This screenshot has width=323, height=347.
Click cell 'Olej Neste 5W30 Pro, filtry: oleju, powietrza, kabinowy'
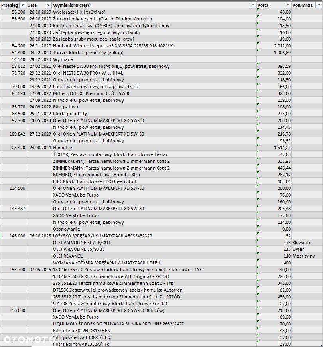pos(154,66)
